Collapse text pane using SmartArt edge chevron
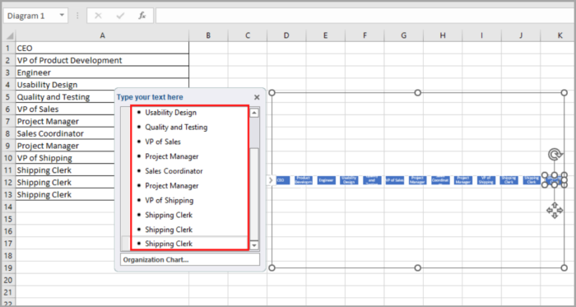The height and width of the screenshot is (307, 576). 271,180
